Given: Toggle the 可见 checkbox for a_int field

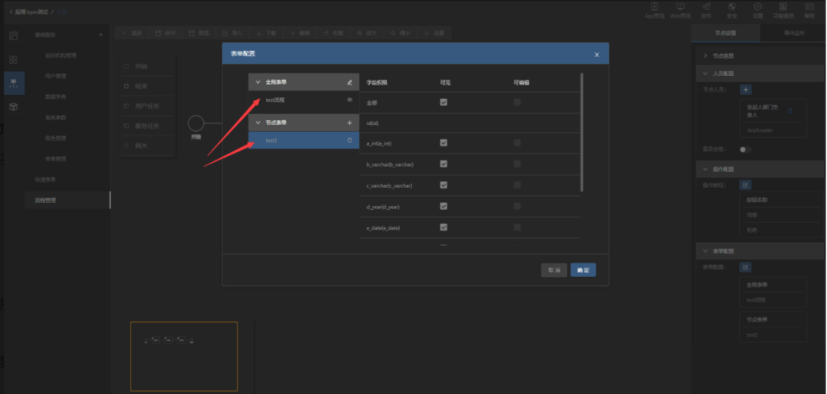Looking at the screenshot, I should (443, 143).
